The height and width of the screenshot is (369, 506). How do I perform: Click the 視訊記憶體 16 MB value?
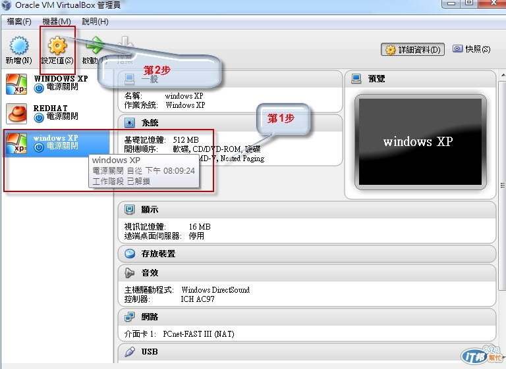point(200,227)
